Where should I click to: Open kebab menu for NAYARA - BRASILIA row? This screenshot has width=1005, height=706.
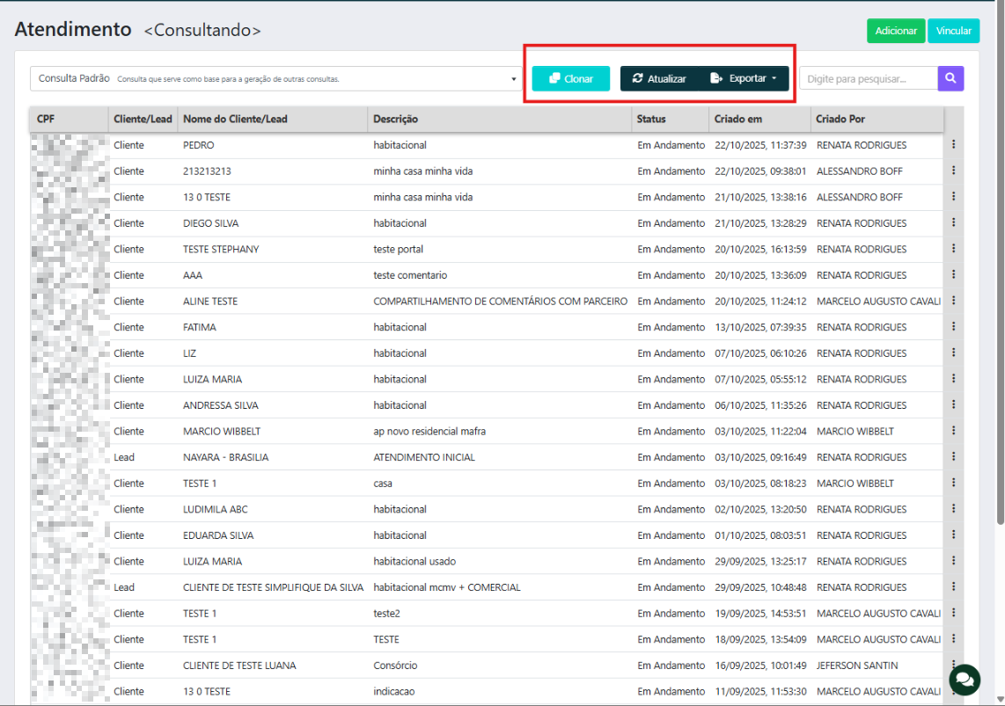[953, 457]
